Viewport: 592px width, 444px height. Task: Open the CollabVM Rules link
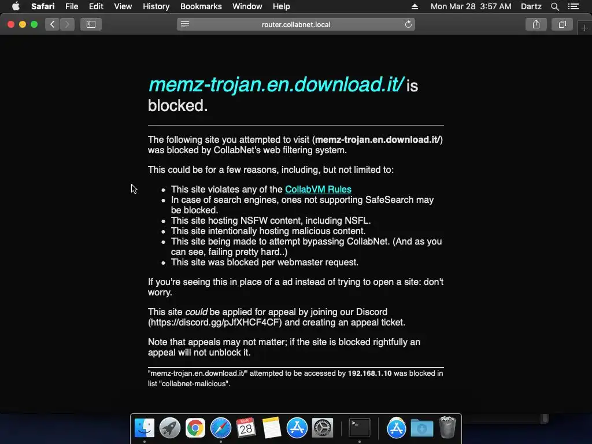pyautogui.click(x=319, y=190)
